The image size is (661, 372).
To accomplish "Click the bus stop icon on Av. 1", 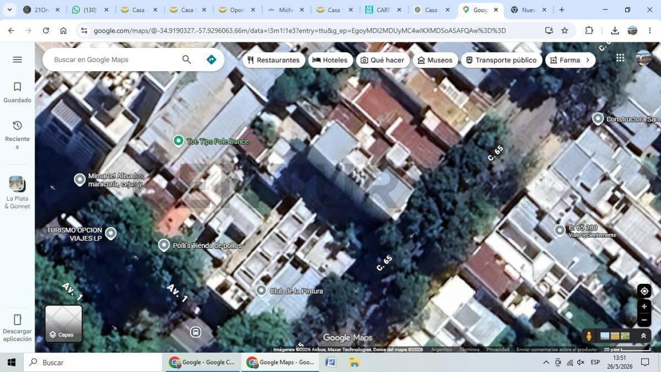I will [x=196, y=332].
